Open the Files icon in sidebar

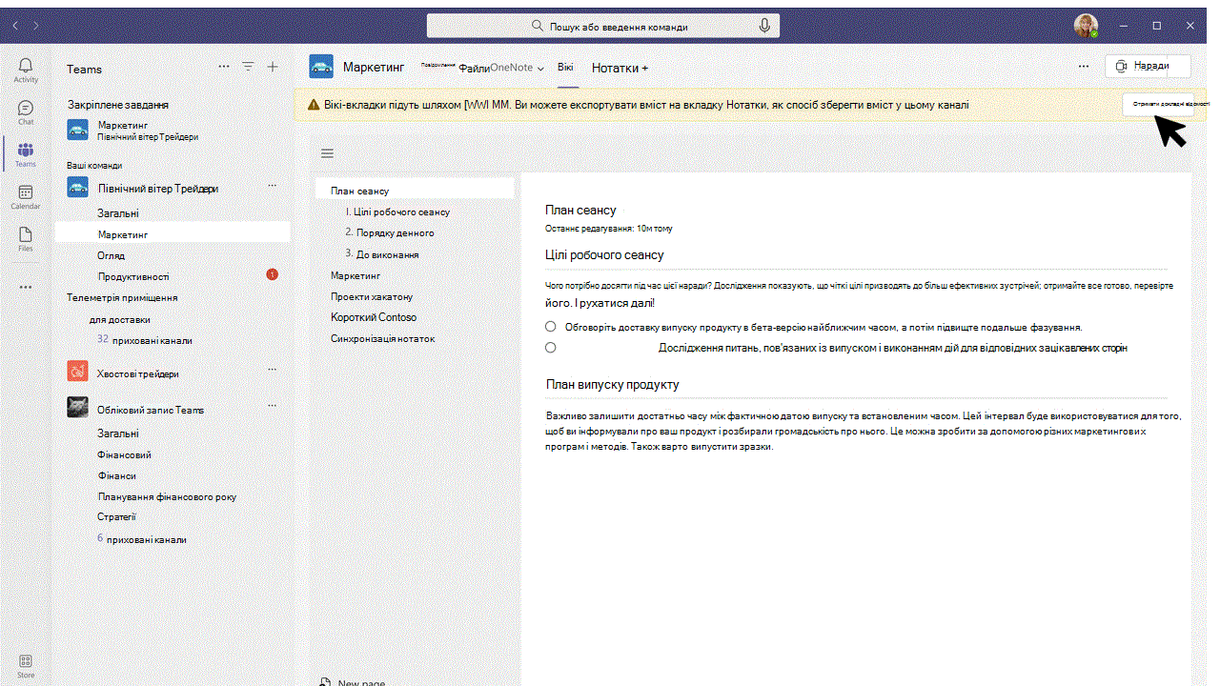26,234
